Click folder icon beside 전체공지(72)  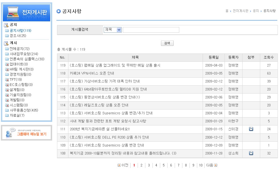[x=7, y=49]
